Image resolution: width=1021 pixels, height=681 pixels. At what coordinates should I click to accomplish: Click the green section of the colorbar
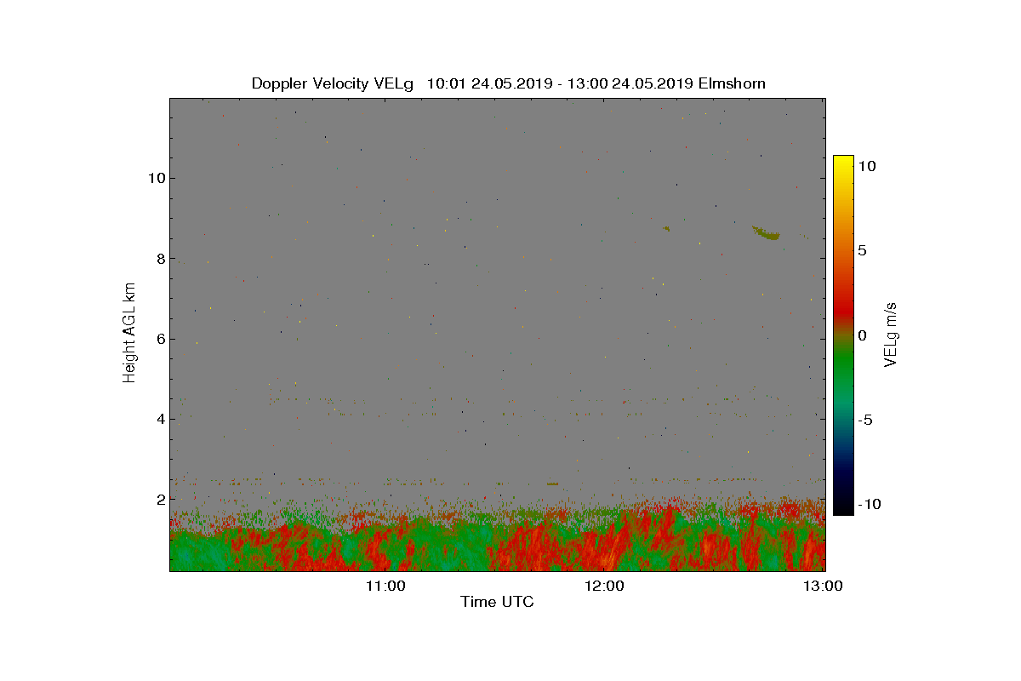[843, 366]
